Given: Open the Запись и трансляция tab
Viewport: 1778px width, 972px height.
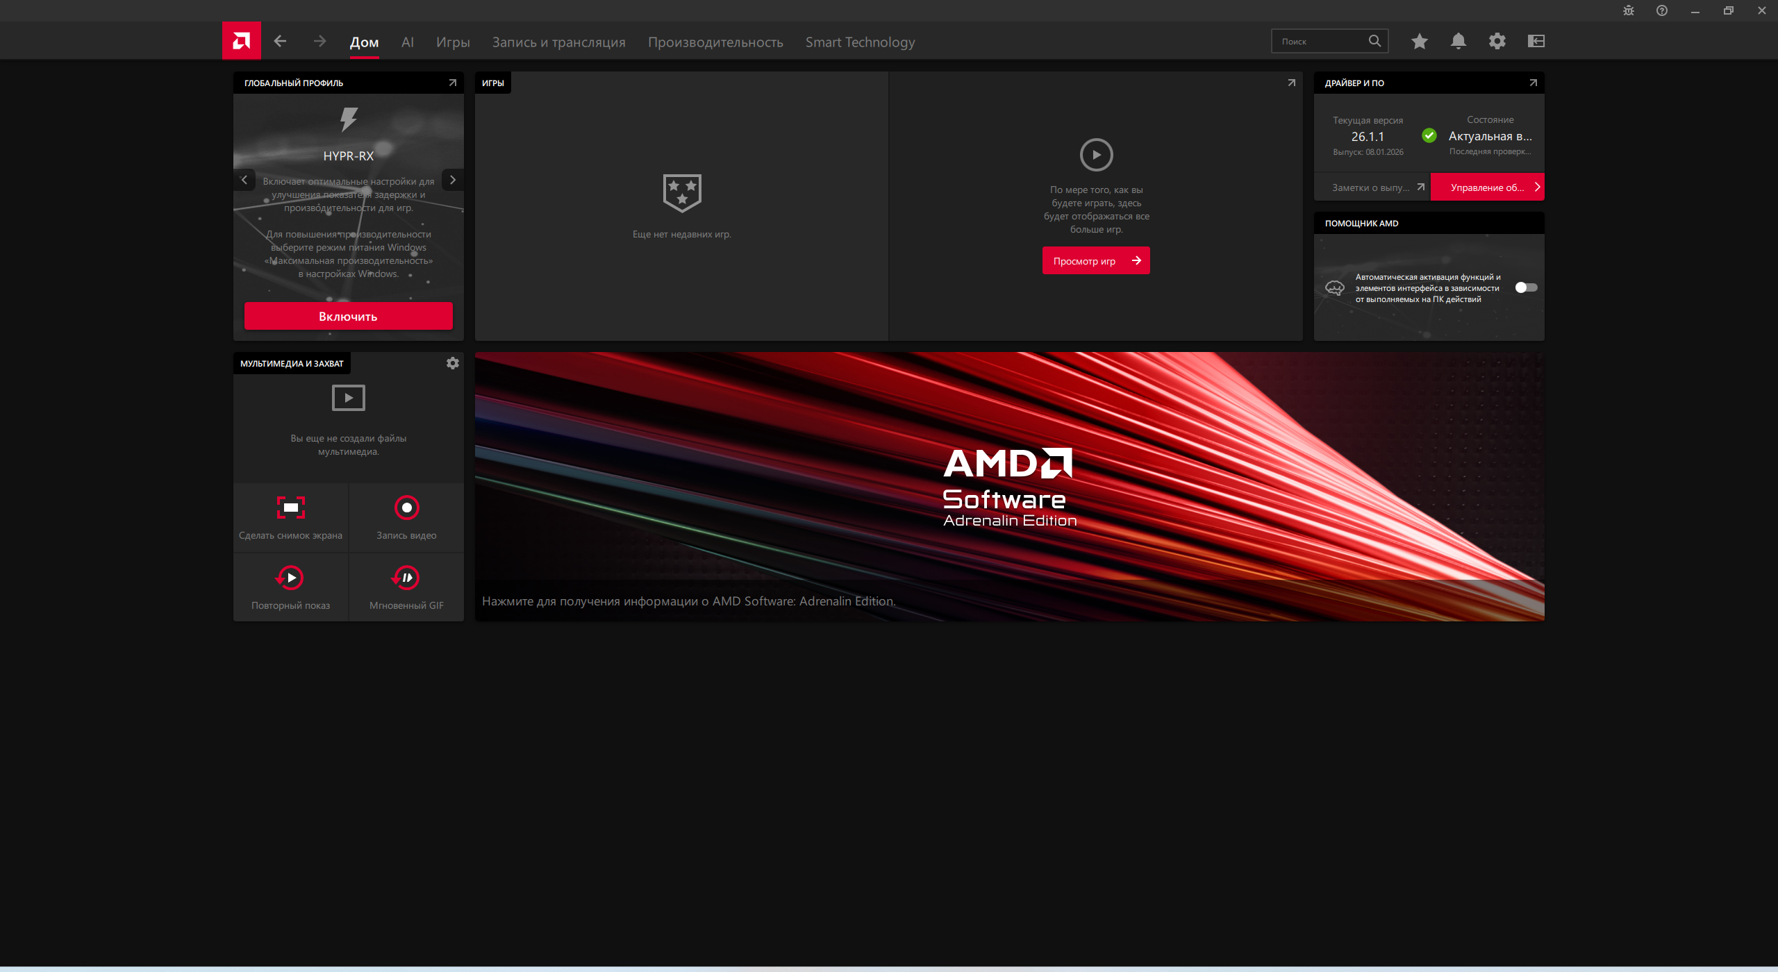Looking at the screenshot, I should click(558, 42).
